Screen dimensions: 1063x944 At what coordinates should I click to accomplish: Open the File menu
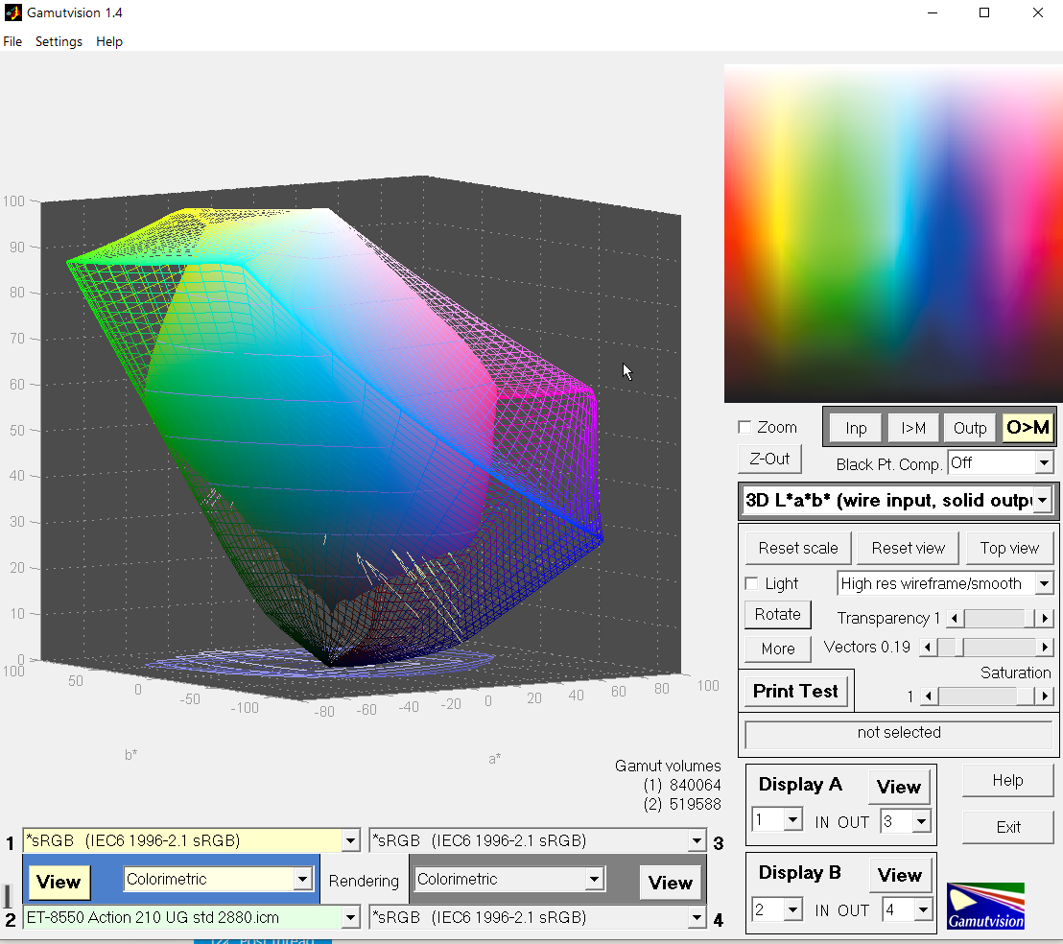[x=12, y=42]
